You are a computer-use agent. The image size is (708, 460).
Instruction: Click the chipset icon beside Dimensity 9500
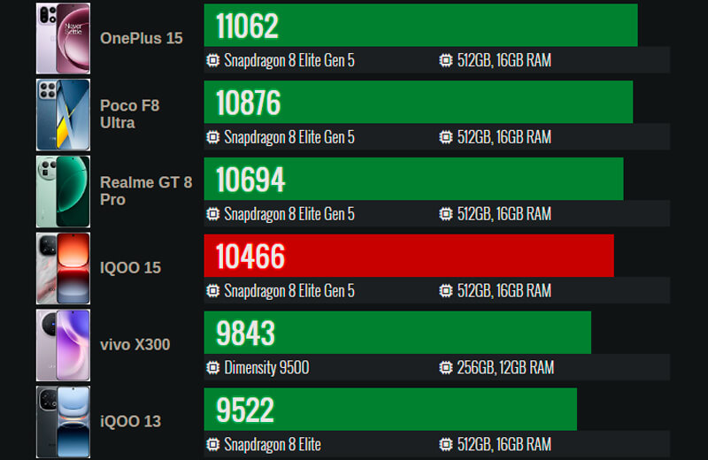(212, 368)
